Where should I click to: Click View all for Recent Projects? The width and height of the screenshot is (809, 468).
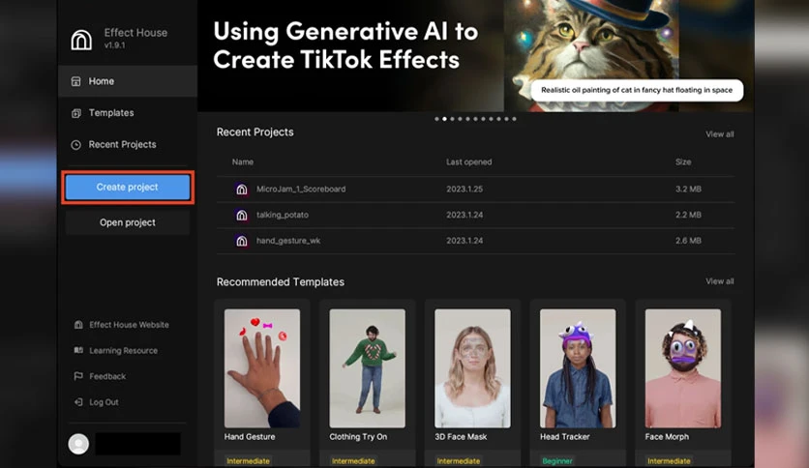719,134
